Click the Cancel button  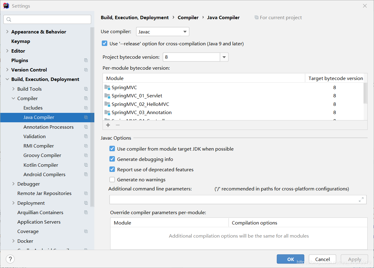click(323, 259)
